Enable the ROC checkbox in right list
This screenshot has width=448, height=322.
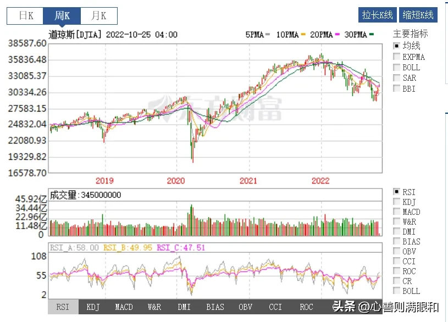(396, 271)
